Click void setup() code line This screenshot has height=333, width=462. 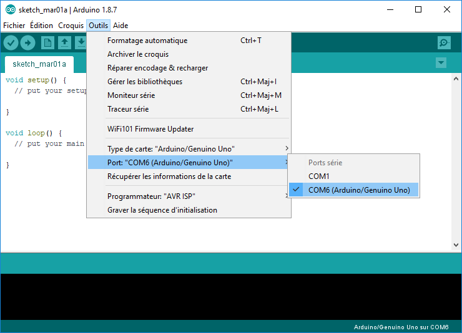point(36,80)
